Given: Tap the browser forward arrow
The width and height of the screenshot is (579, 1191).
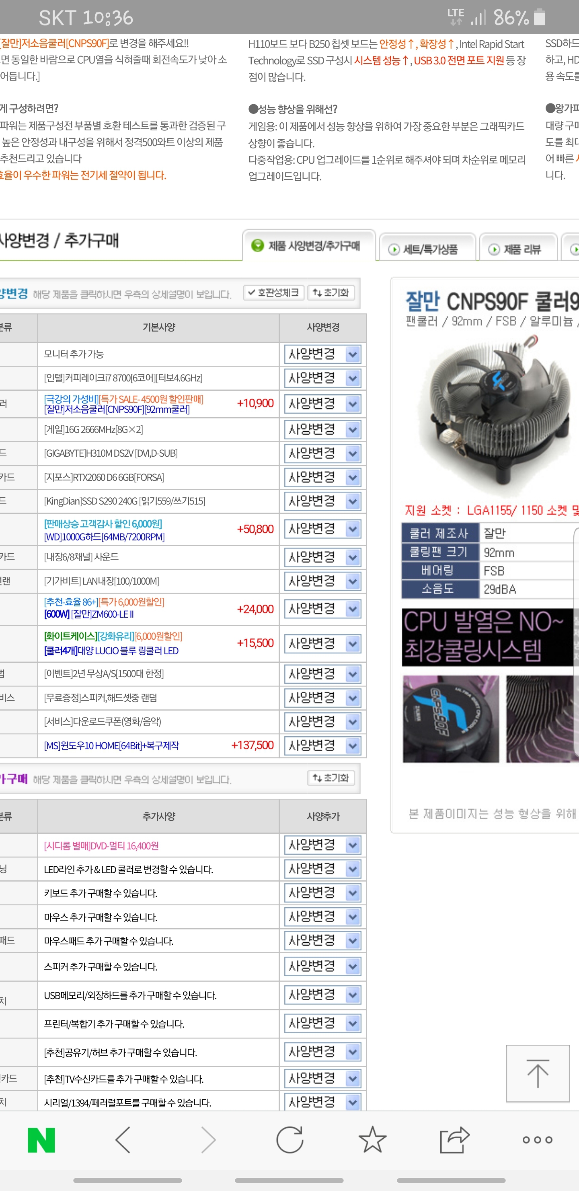Looking at the screenshot, I should [208, 1140].
